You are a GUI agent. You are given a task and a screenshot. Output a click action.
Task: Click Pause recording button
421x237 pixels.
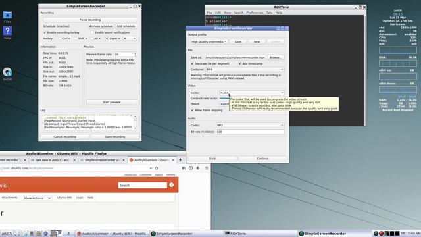90,20
